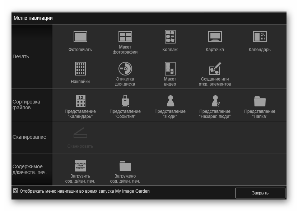Viewport: 298px width, 211px height.
Task: Choose the Карточка card icon
Action: coord(215,37)
